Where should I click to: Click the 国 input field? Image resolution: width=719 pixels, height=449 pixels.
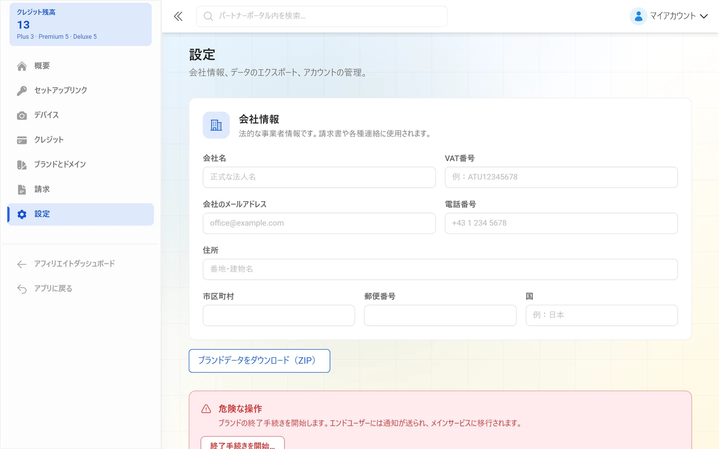[x=602, y=315]
